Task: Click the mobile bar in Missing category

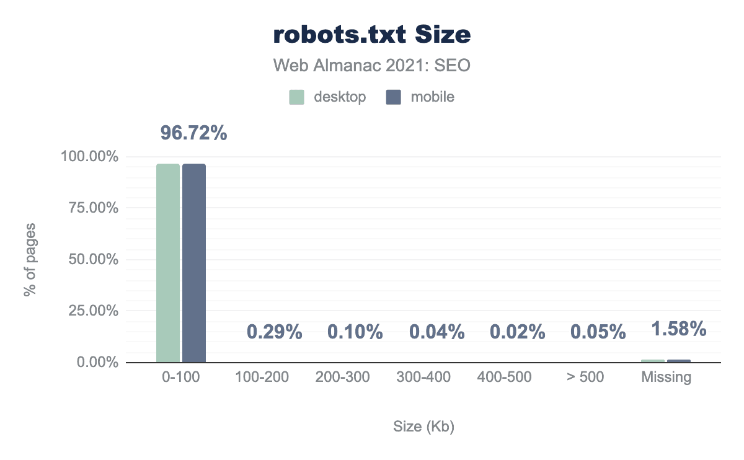Action: pos(679,360)
